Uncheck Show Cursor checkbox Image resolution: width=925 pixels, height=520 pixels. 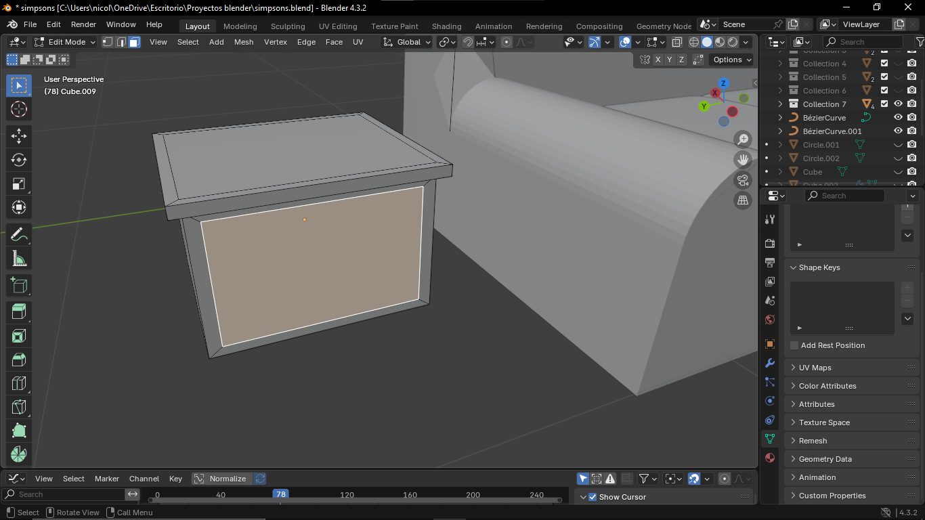pyautogui.click(x=593, y=497)
